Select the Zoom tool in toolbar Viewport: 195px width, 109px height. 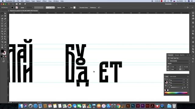coord(5,47)
